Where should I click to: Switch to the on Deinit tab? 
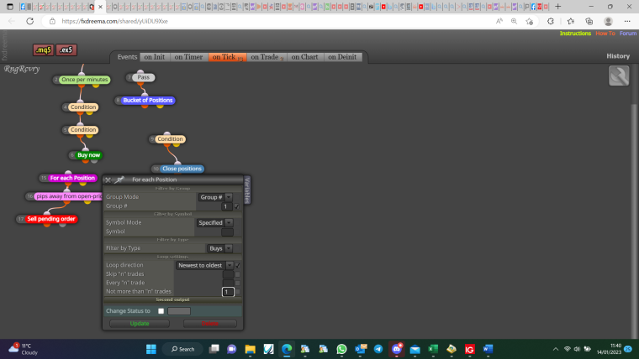pyautogui.click(x=342, y=57)
